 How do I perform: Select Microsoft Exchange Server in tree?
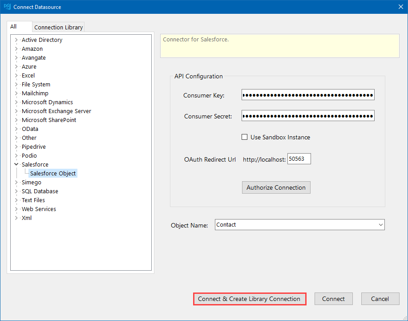tap(57, 111)
